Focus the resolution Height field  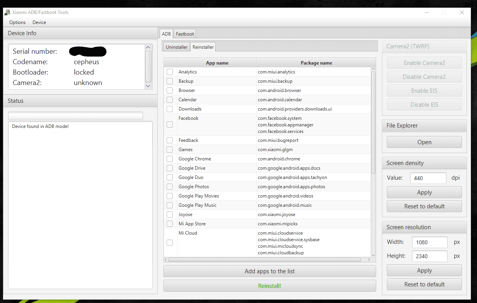[x=429, y=256]
